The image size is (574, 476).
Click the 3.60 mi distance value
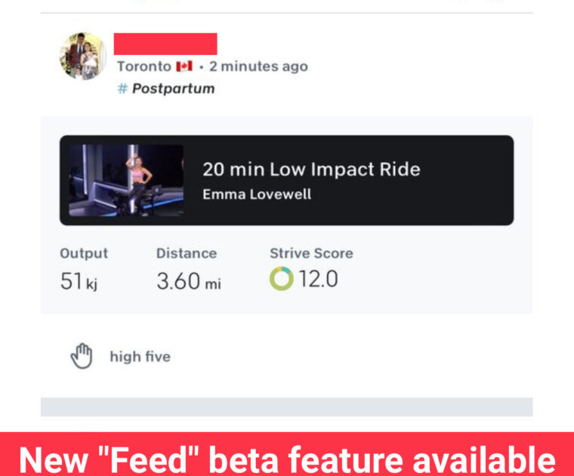[x=188, y=281]
